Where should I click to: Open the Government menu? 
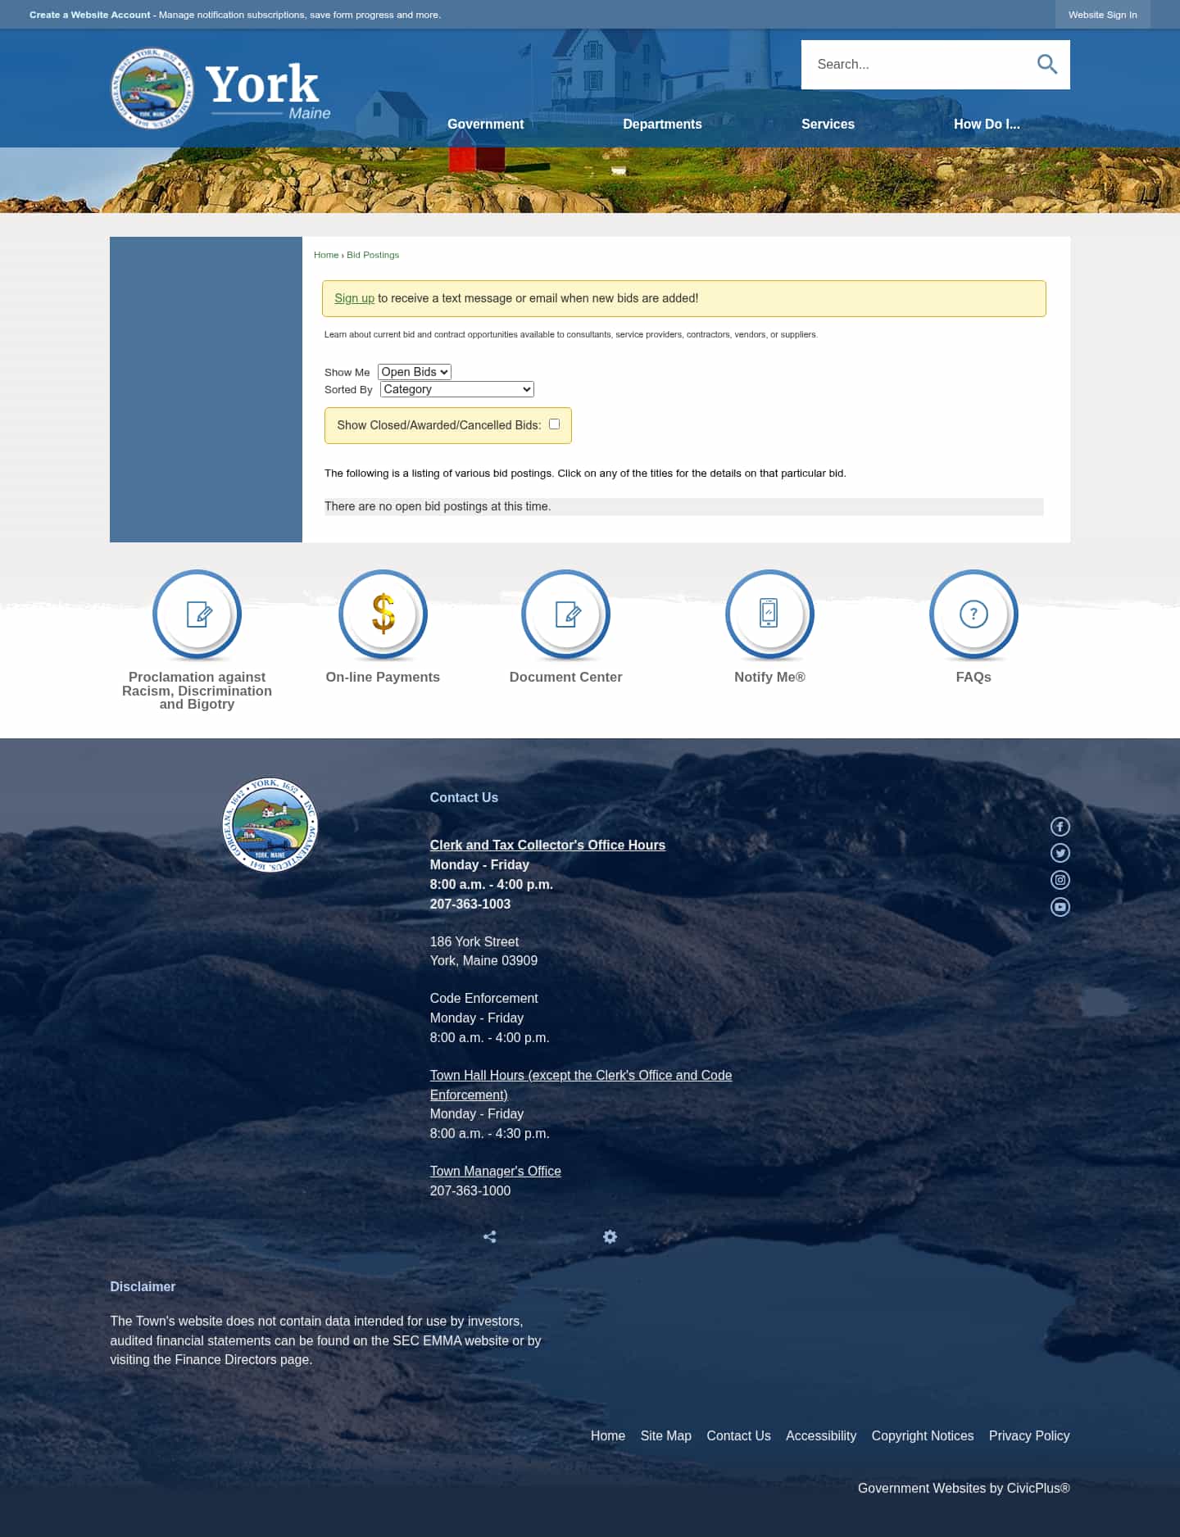click(x=485, y=124)
